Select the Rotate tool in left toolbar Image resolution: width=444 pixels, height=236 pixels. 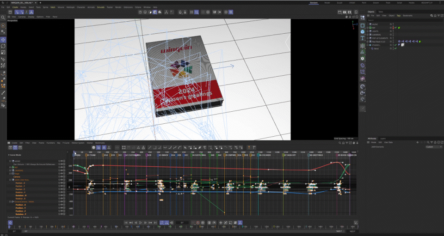tap(3, 46)
